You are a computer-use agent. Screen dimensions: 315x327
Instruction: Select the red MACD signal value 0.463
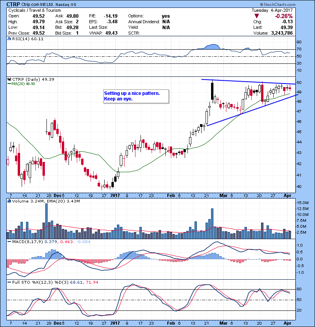[x=67, y=242]
